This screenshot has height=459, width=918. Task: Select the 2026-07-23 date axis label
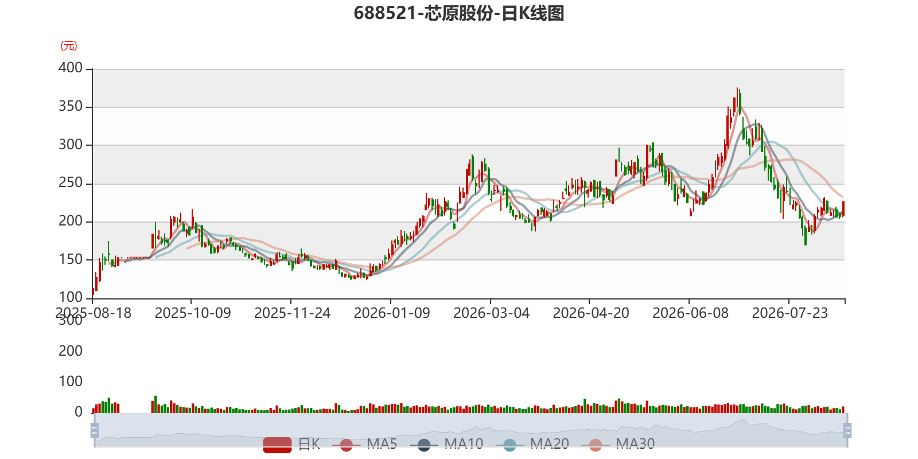click(790, 313)
